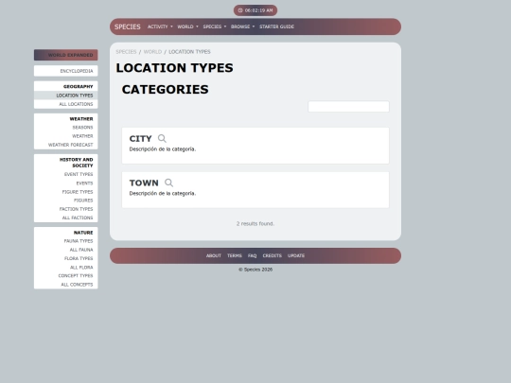Open Terms in the footer

tap(235, 256)
